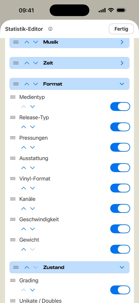Move Zustand section up with its arrow
This screenshot has width=139, height=303.
pyautogui.click(x=27, y=267)
